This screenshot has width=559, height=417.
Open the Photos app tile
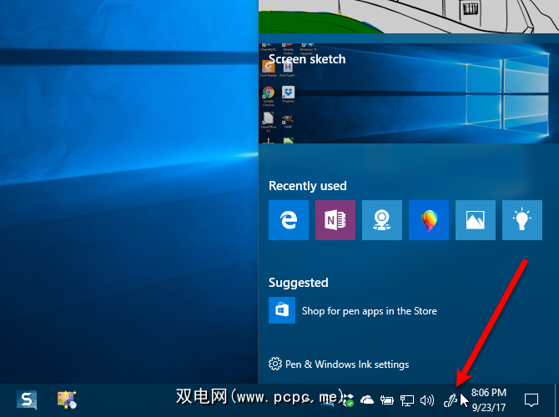[x=476, y=220]
